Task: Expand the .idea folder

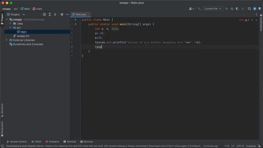Action: [x=11, y=23]
